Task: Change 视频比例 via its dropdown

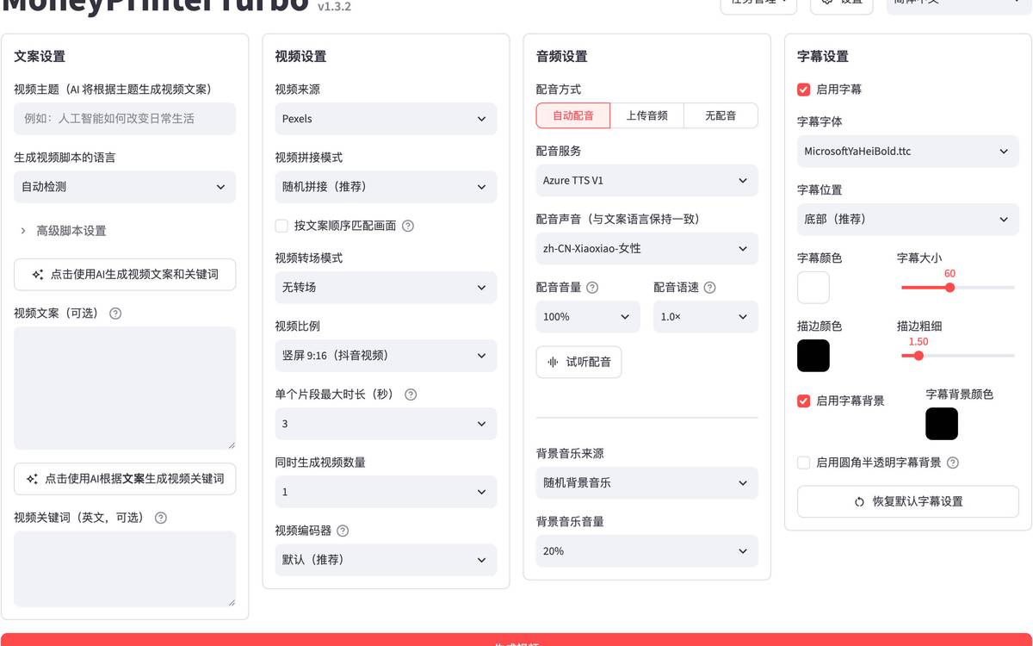Action: (x=386, y=355)
